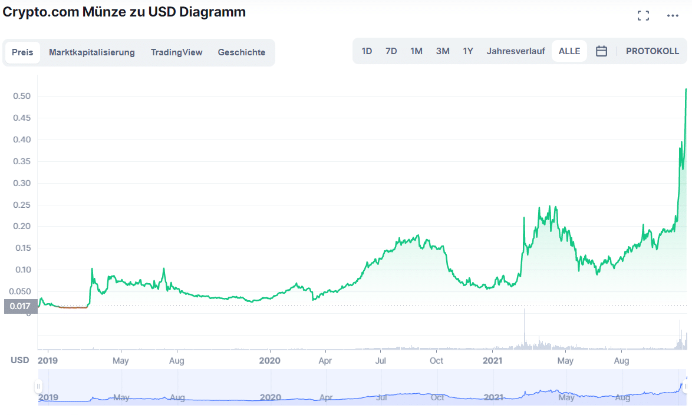
Task: Set chart range to 1D
Action: point(367,51)
